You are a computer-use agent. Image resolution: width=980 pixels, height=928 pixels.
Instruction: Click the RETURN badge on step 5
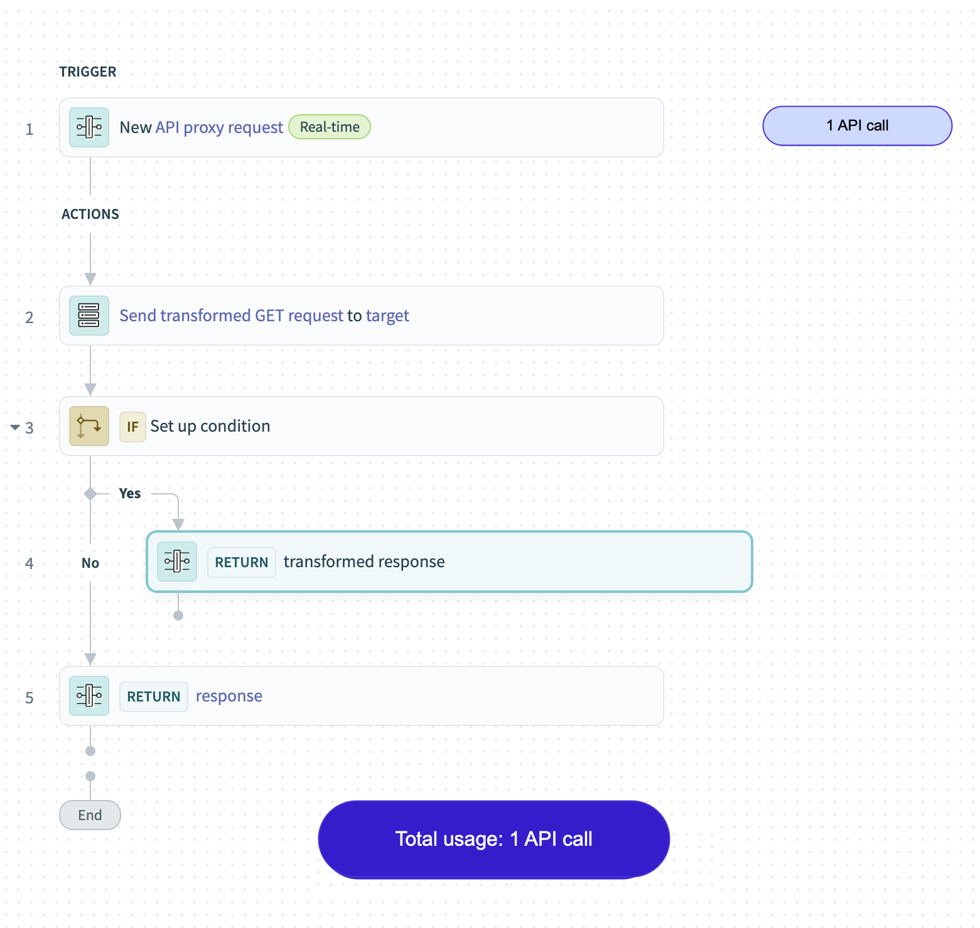153,696
